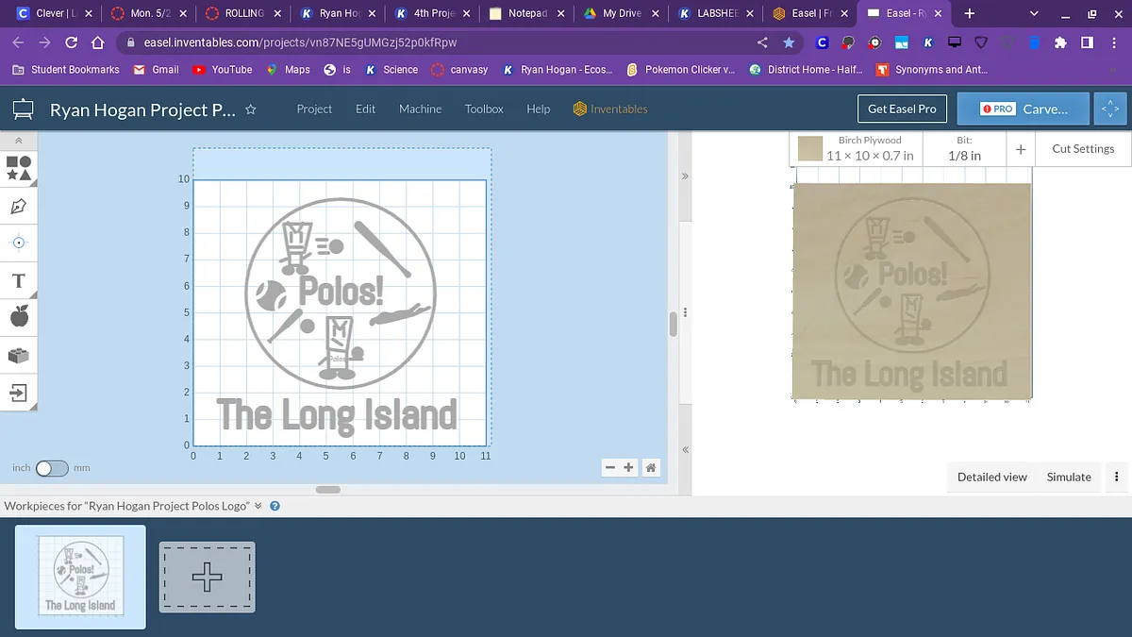Zoom in with the plus icon
This screenshot has width=1132, height=637.
tap(629, 467)
